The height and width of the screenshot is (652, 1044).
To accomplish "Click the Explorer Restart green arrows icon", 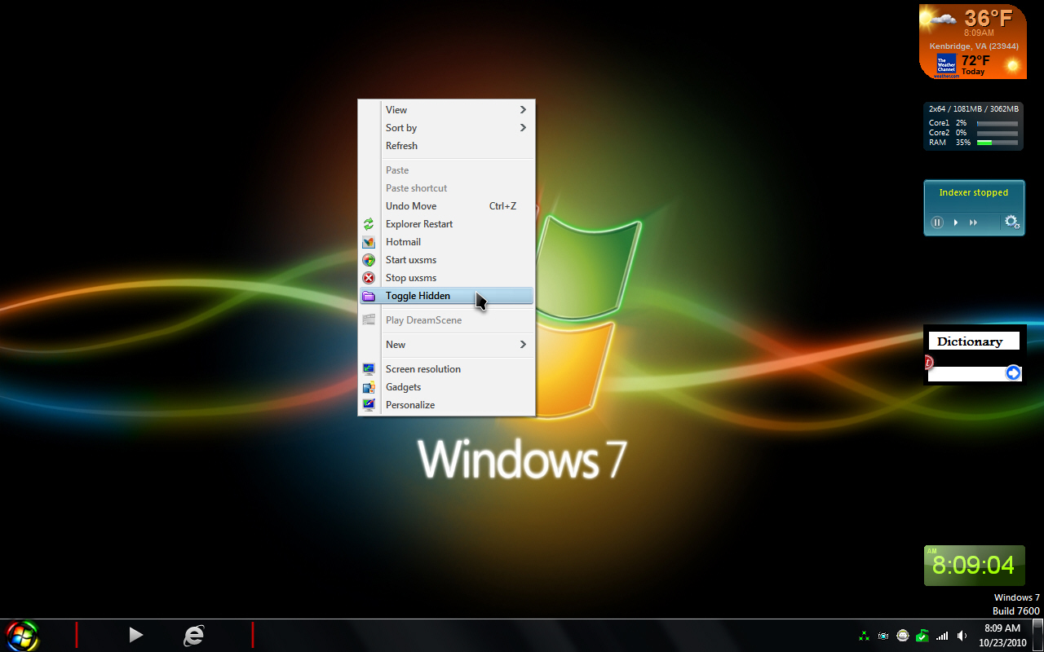I will pos(369,224).
